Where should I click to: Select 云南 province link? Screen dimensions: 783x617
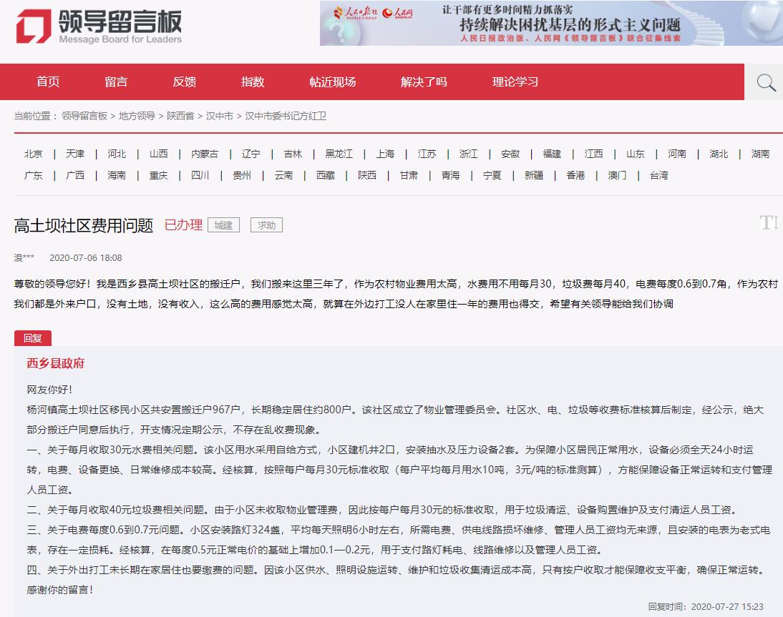(283, 176)
